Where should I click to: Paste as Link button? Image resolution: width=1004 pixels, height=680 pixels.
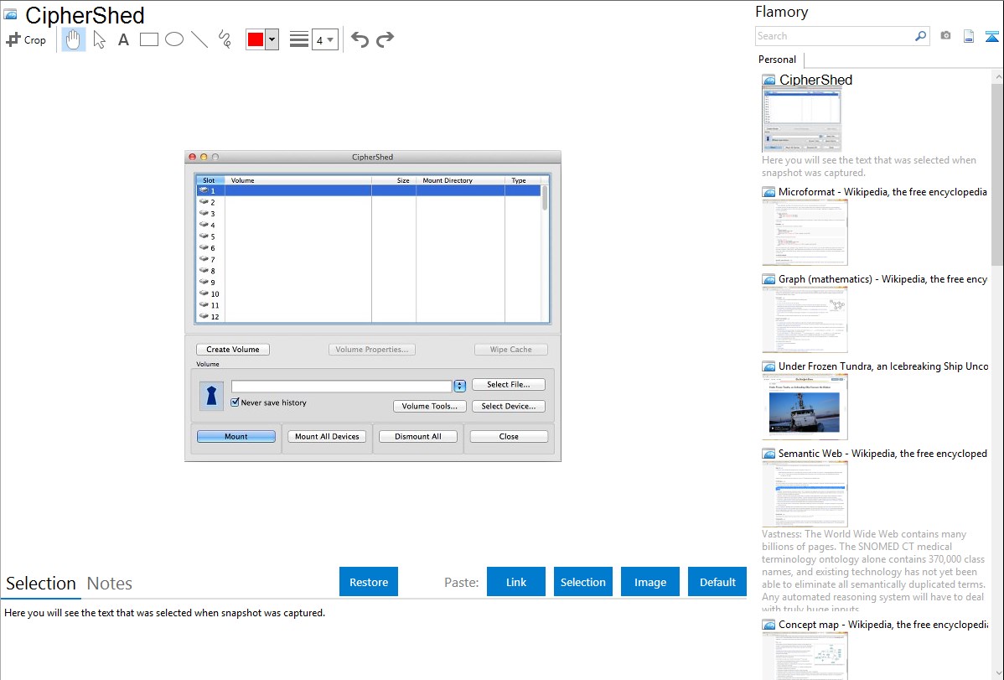[x=516, y=582]
